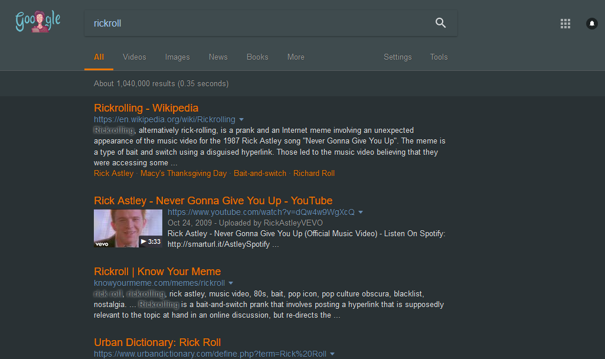Screen dimensions: 605x359
Task: Click the urbandictionary.com define.php URL text
Action: [x=210, y=354]
